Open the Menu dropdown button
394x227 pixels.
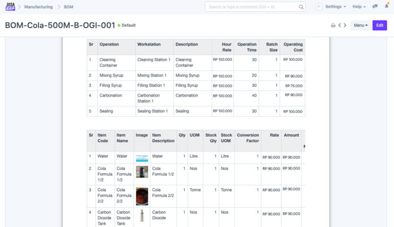coord(361,25)
